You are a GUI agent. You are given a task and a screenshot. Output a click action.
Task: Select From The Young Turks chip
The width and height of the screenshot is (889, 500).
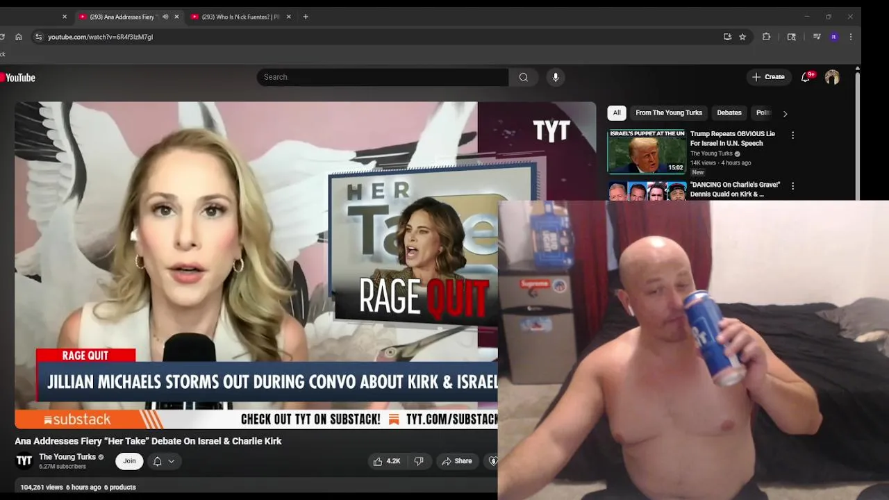click(669, 112)
